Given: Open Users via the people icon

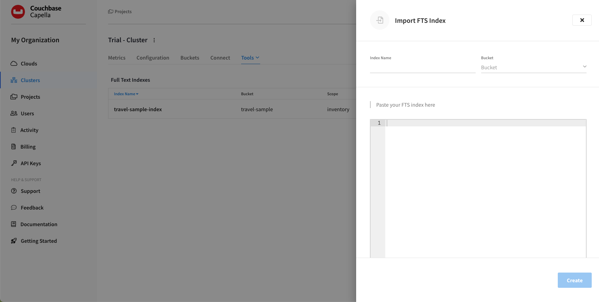Looking at the screenshot, I should click(14, 113).
